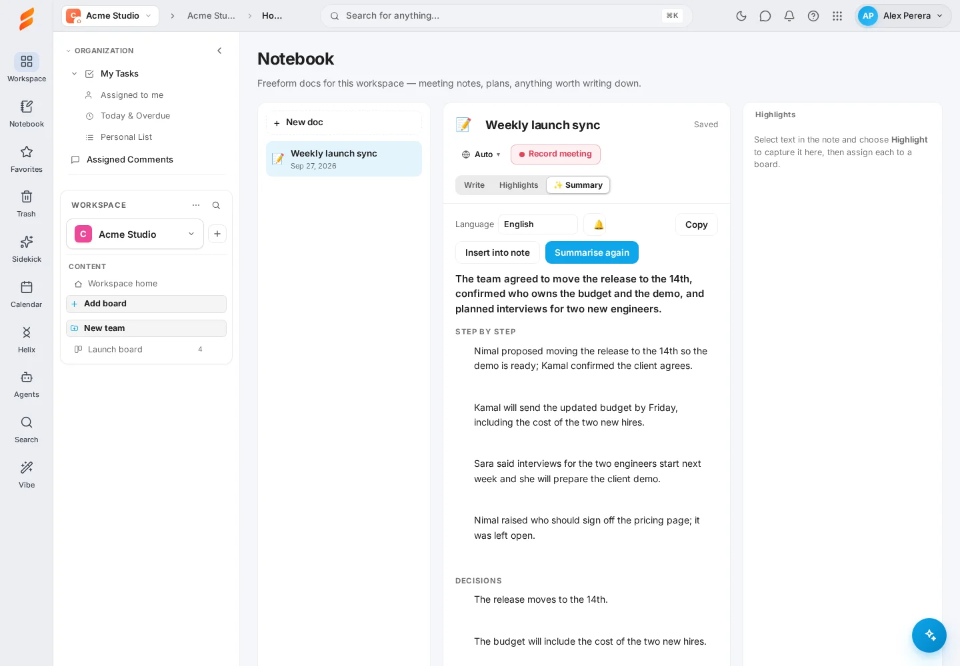Click the Record meeting button
This screenshot has width=960, height=666.
tap(555, 154)
